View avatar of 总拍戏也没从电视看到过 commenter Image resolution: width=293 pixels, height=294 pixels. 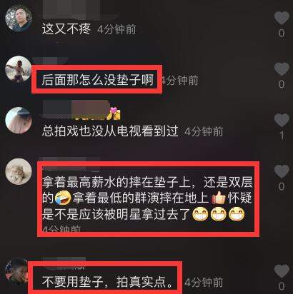click(19, 121)
